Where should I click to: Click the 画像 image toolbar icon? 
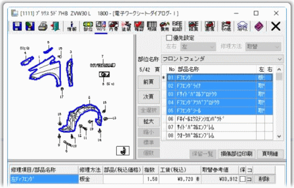pos(210,26)
